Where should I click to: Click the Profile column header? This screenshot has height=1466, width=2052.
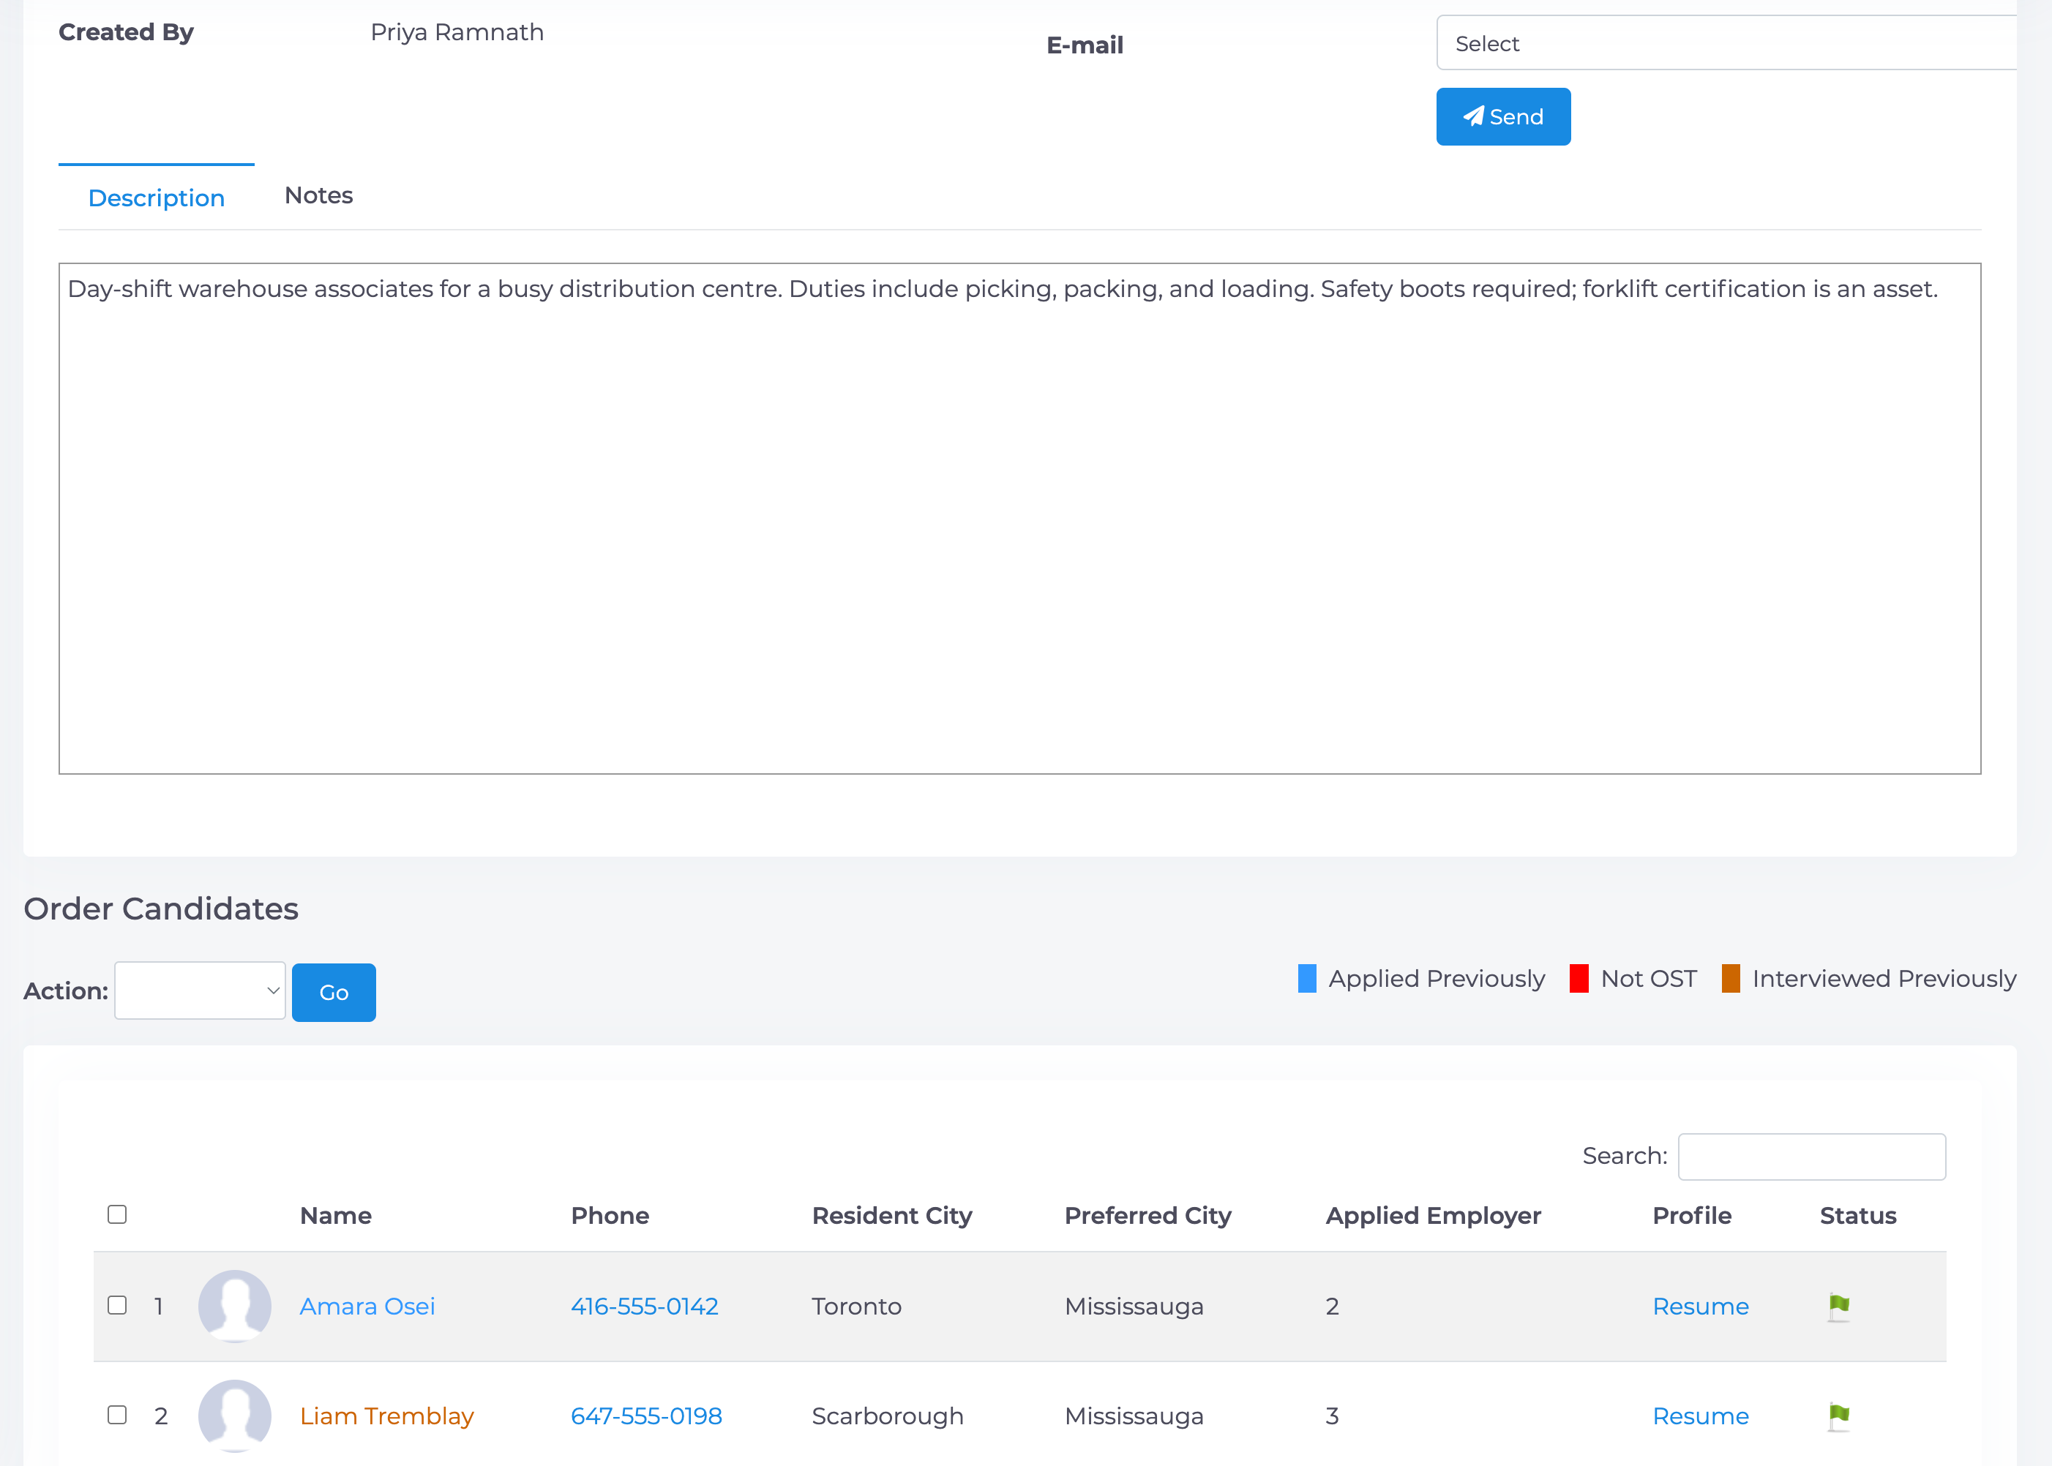1692,1216
